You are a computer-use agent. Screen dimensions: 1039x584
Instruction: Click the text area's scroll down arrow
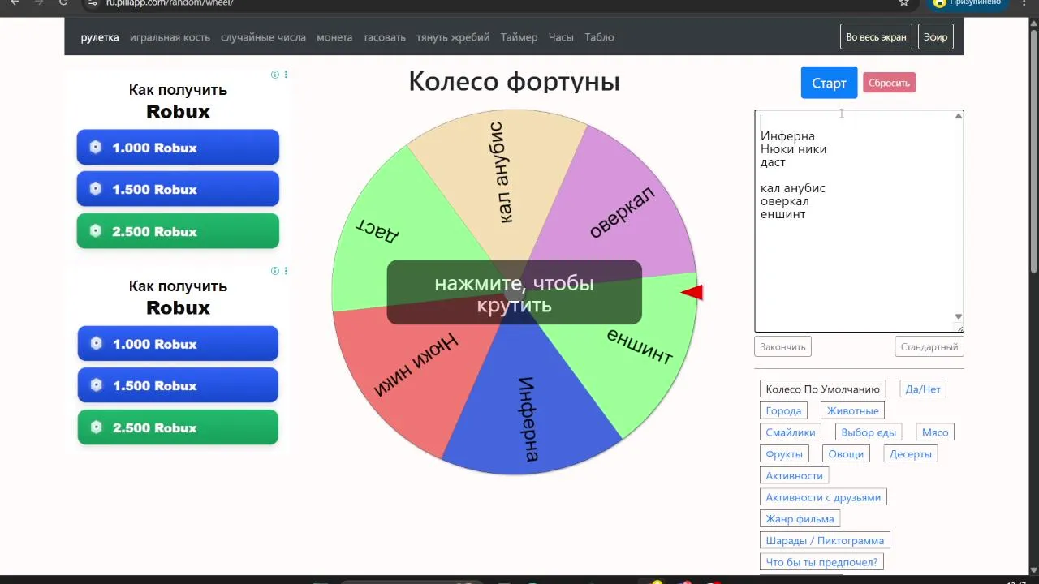coord(959,316)
